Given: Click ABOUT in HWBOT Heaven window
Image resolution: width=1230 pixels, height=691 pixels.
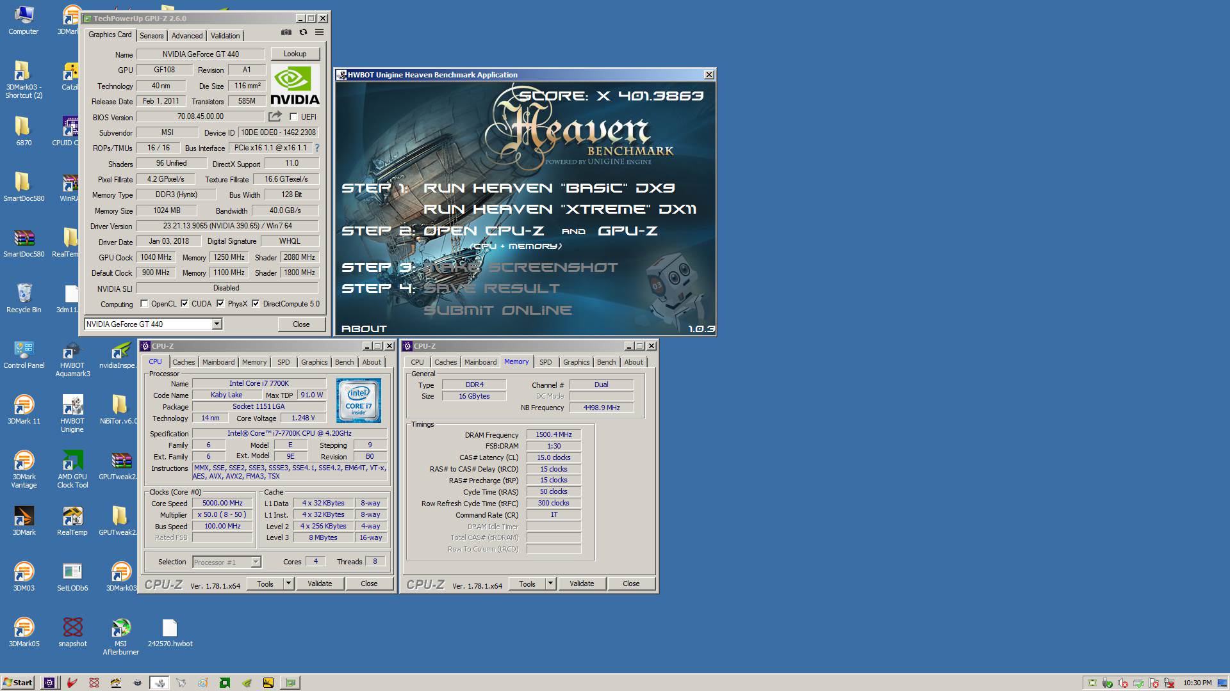Looking at the screenshot, I should [364, 329].
